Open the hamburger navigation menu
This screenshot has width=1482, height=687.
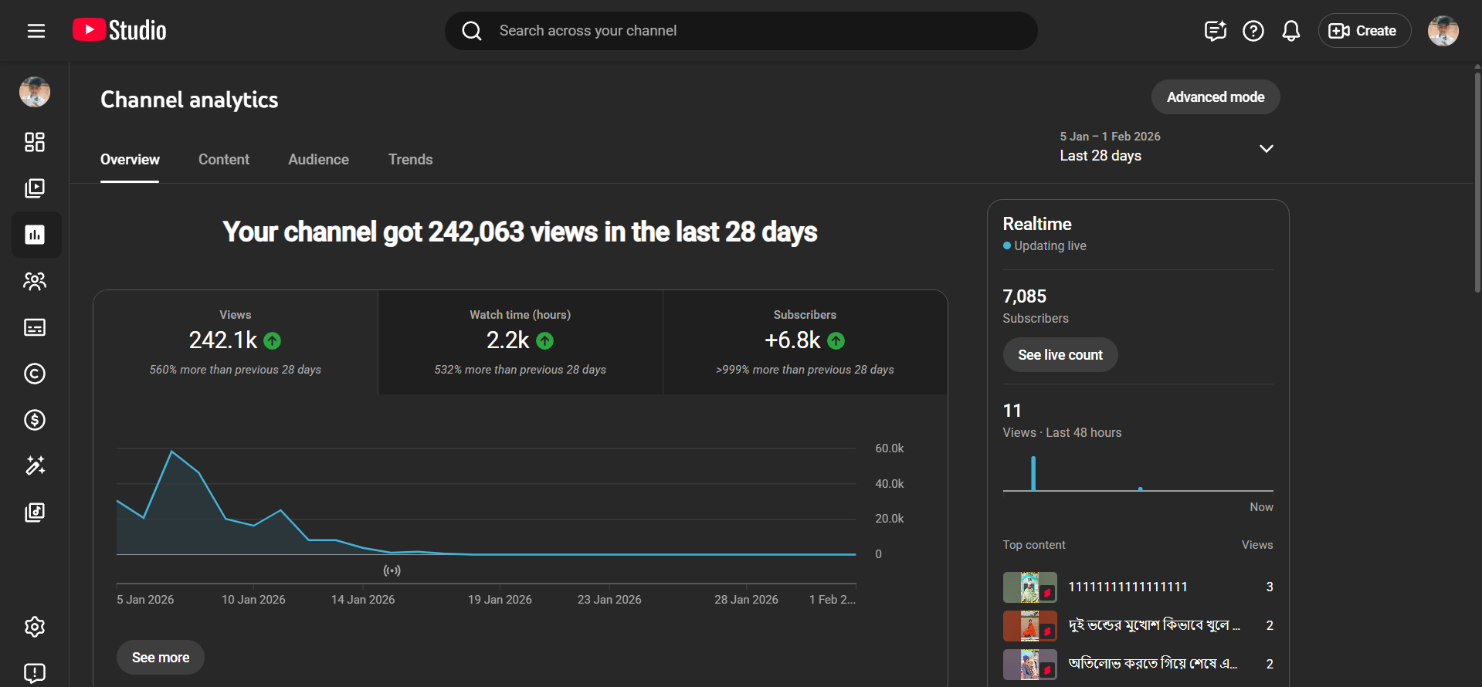(36, 31)
